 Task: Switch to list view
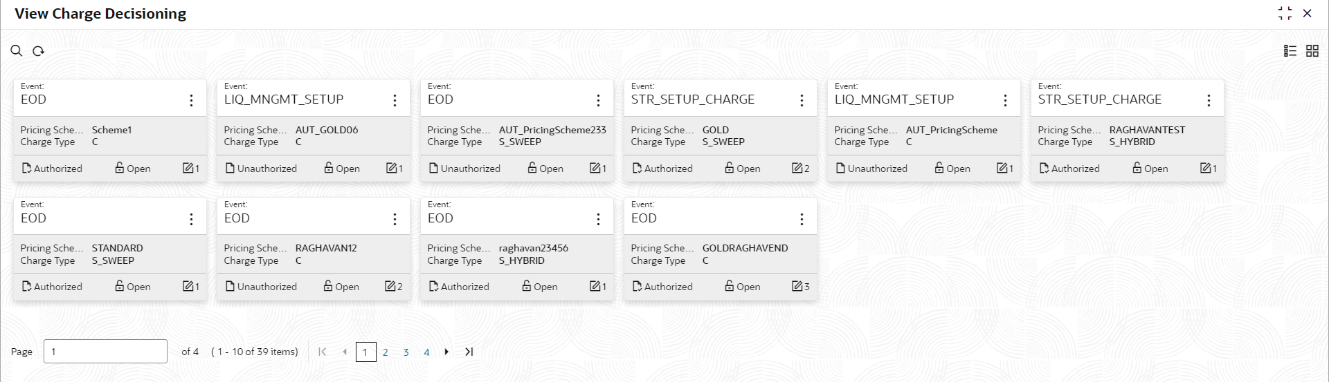[1290, 50]
